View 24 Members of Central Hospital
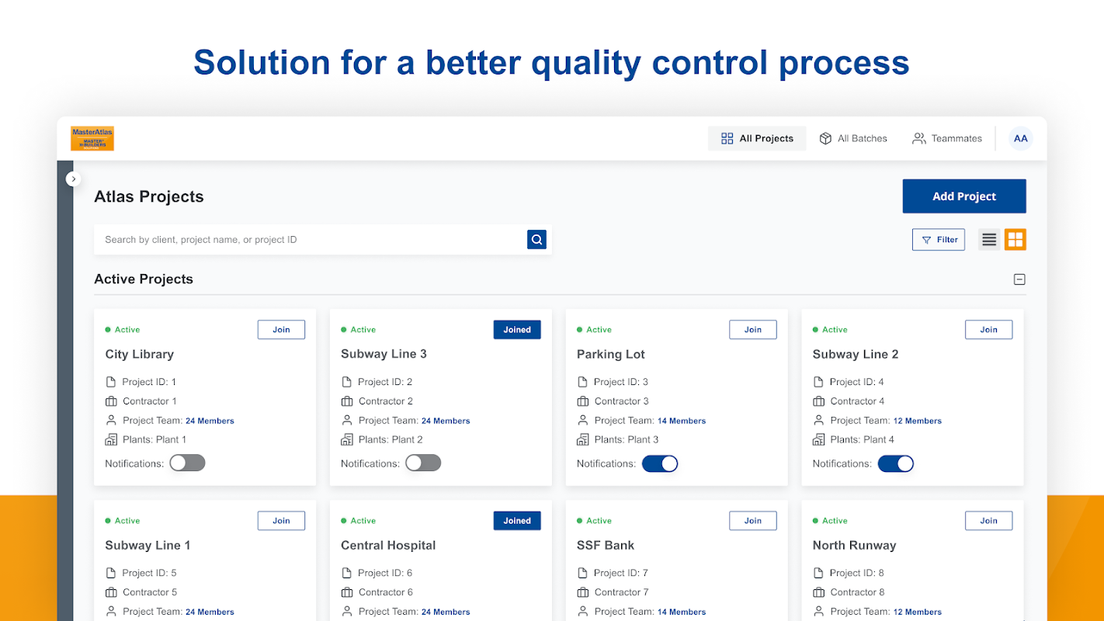 point(446,612)
